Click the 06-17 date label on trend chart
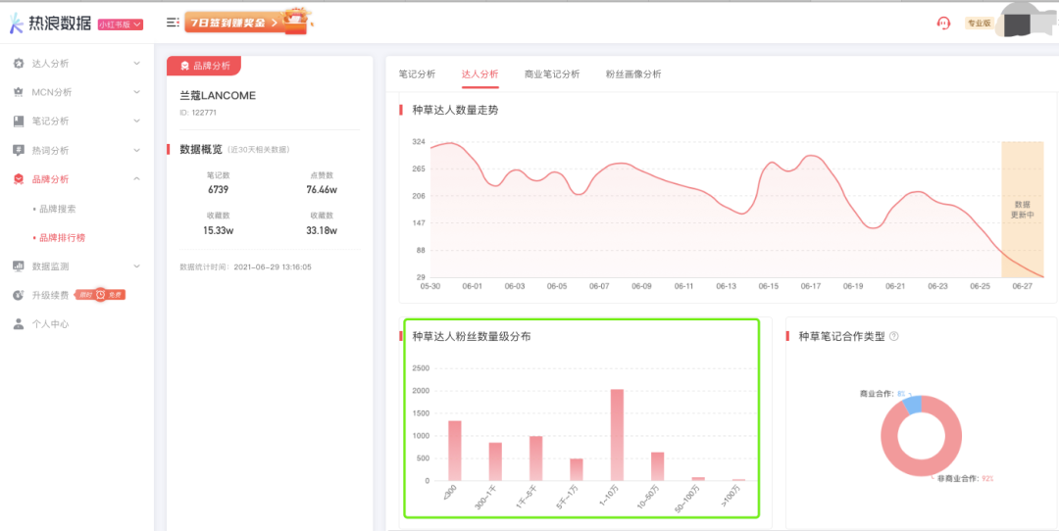Image resolution: width=1059 pixels, height=531 pixels. pyautogui.click(x=811, y=286)
